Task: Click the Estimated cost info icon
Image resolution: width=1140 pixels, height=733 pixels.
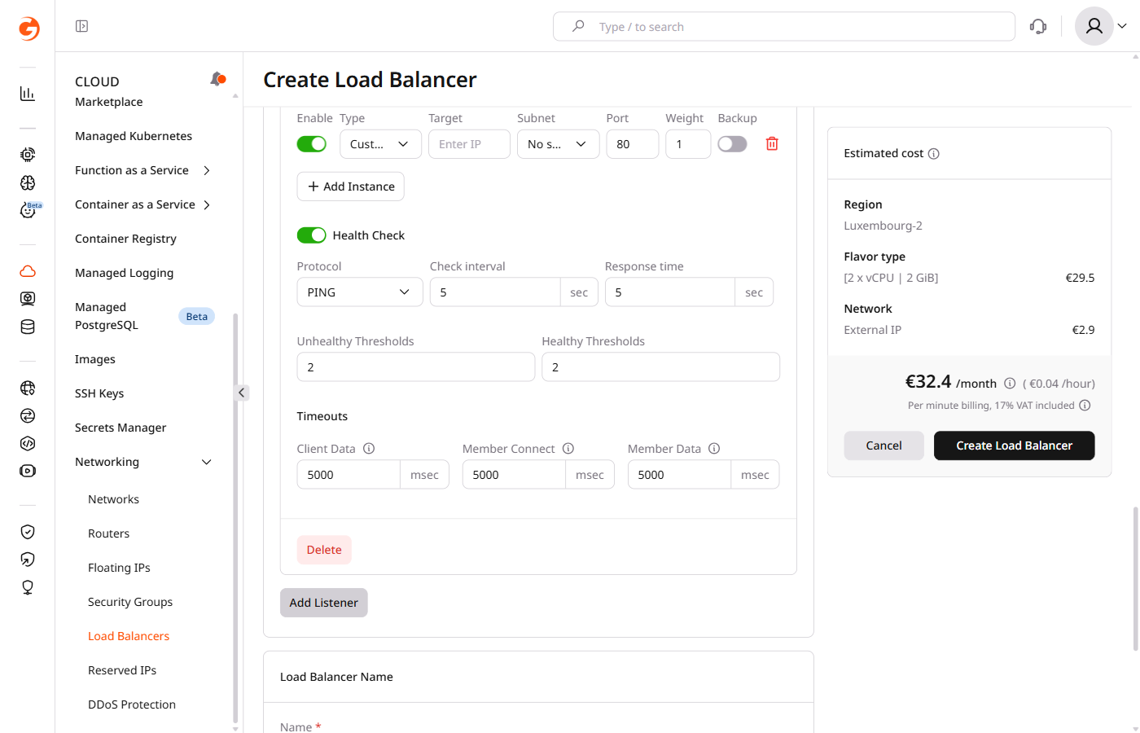Action: (934, 153)
